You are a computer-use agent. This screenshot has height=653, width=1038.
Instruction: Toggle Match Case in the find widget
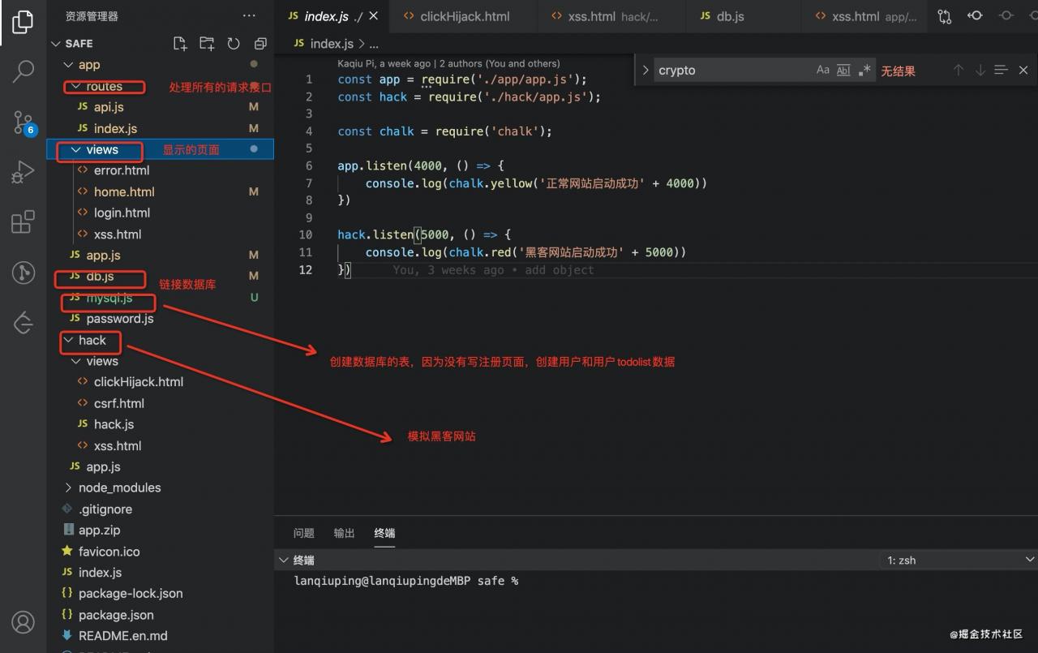coord(823,70)
